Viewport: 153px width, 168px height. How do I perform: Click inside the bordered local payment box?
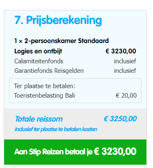click(75, 91)
